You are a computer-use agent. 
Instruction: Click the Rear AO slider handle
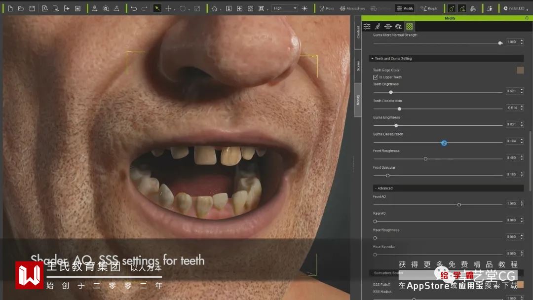(375, 221)
